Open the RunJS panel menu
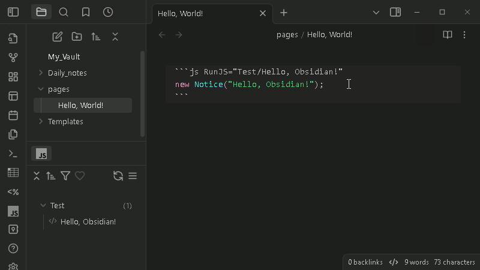 pyautogui.click(x=133, y=176)
